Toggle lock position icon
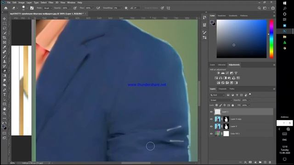Image resolution: width=294 pixels, height=165 pixels. point(225,105)
